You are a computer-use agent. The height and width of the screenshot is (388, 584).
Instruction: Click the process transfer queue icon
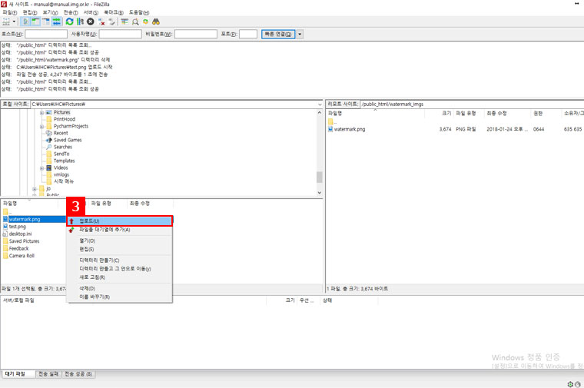[80, 22]
